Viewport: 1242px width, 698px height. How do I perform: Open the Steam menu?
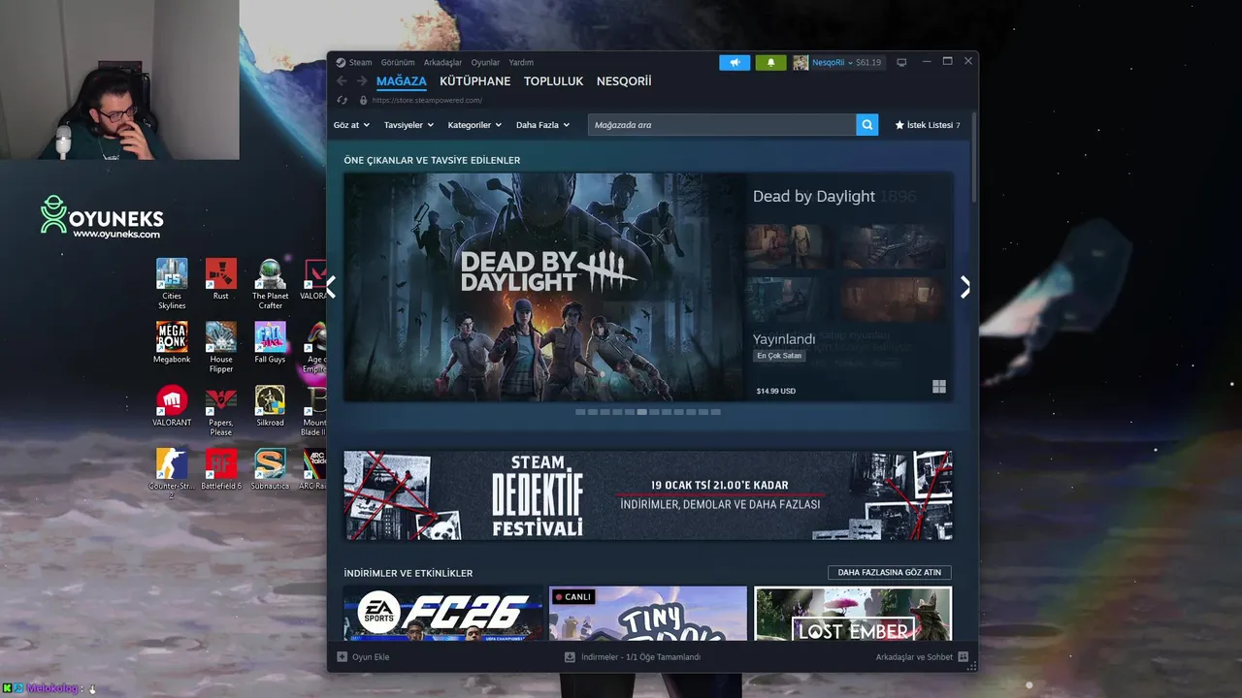coord(360,62)
